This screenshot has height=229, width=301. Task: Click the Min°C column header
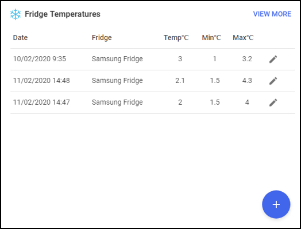(x=211, y=37)
